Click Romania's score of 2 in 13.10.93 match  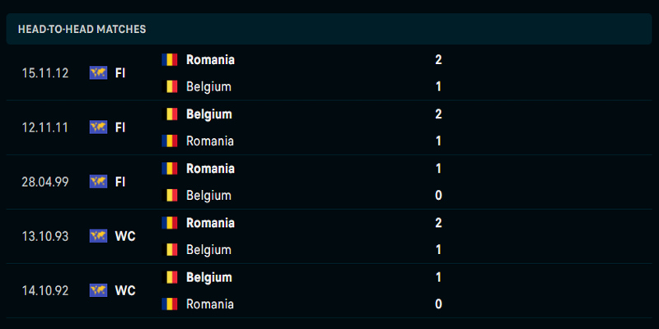(x=438, y=223)
